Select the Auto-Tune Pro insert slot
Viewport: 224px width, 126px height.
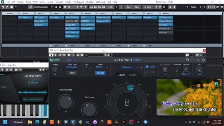[x=72, y=17]
